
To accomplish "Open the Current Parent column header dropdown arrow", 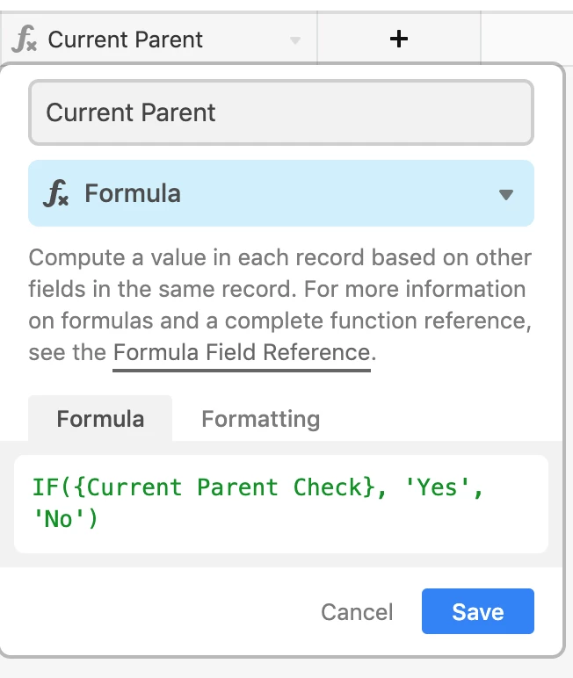I will click(295, 40).
